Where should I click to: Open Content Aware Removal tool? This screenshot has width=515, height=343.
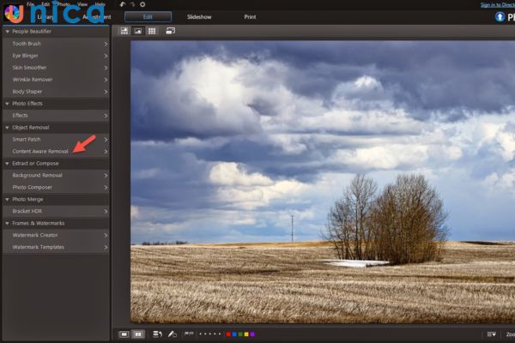[40, 151]
